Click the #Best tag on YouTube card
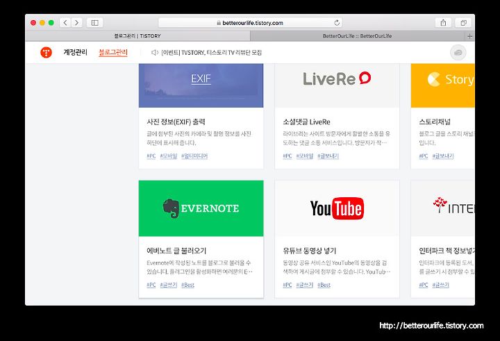The height and width of the screenshot is (341, 500). click(x=324, y=285)
